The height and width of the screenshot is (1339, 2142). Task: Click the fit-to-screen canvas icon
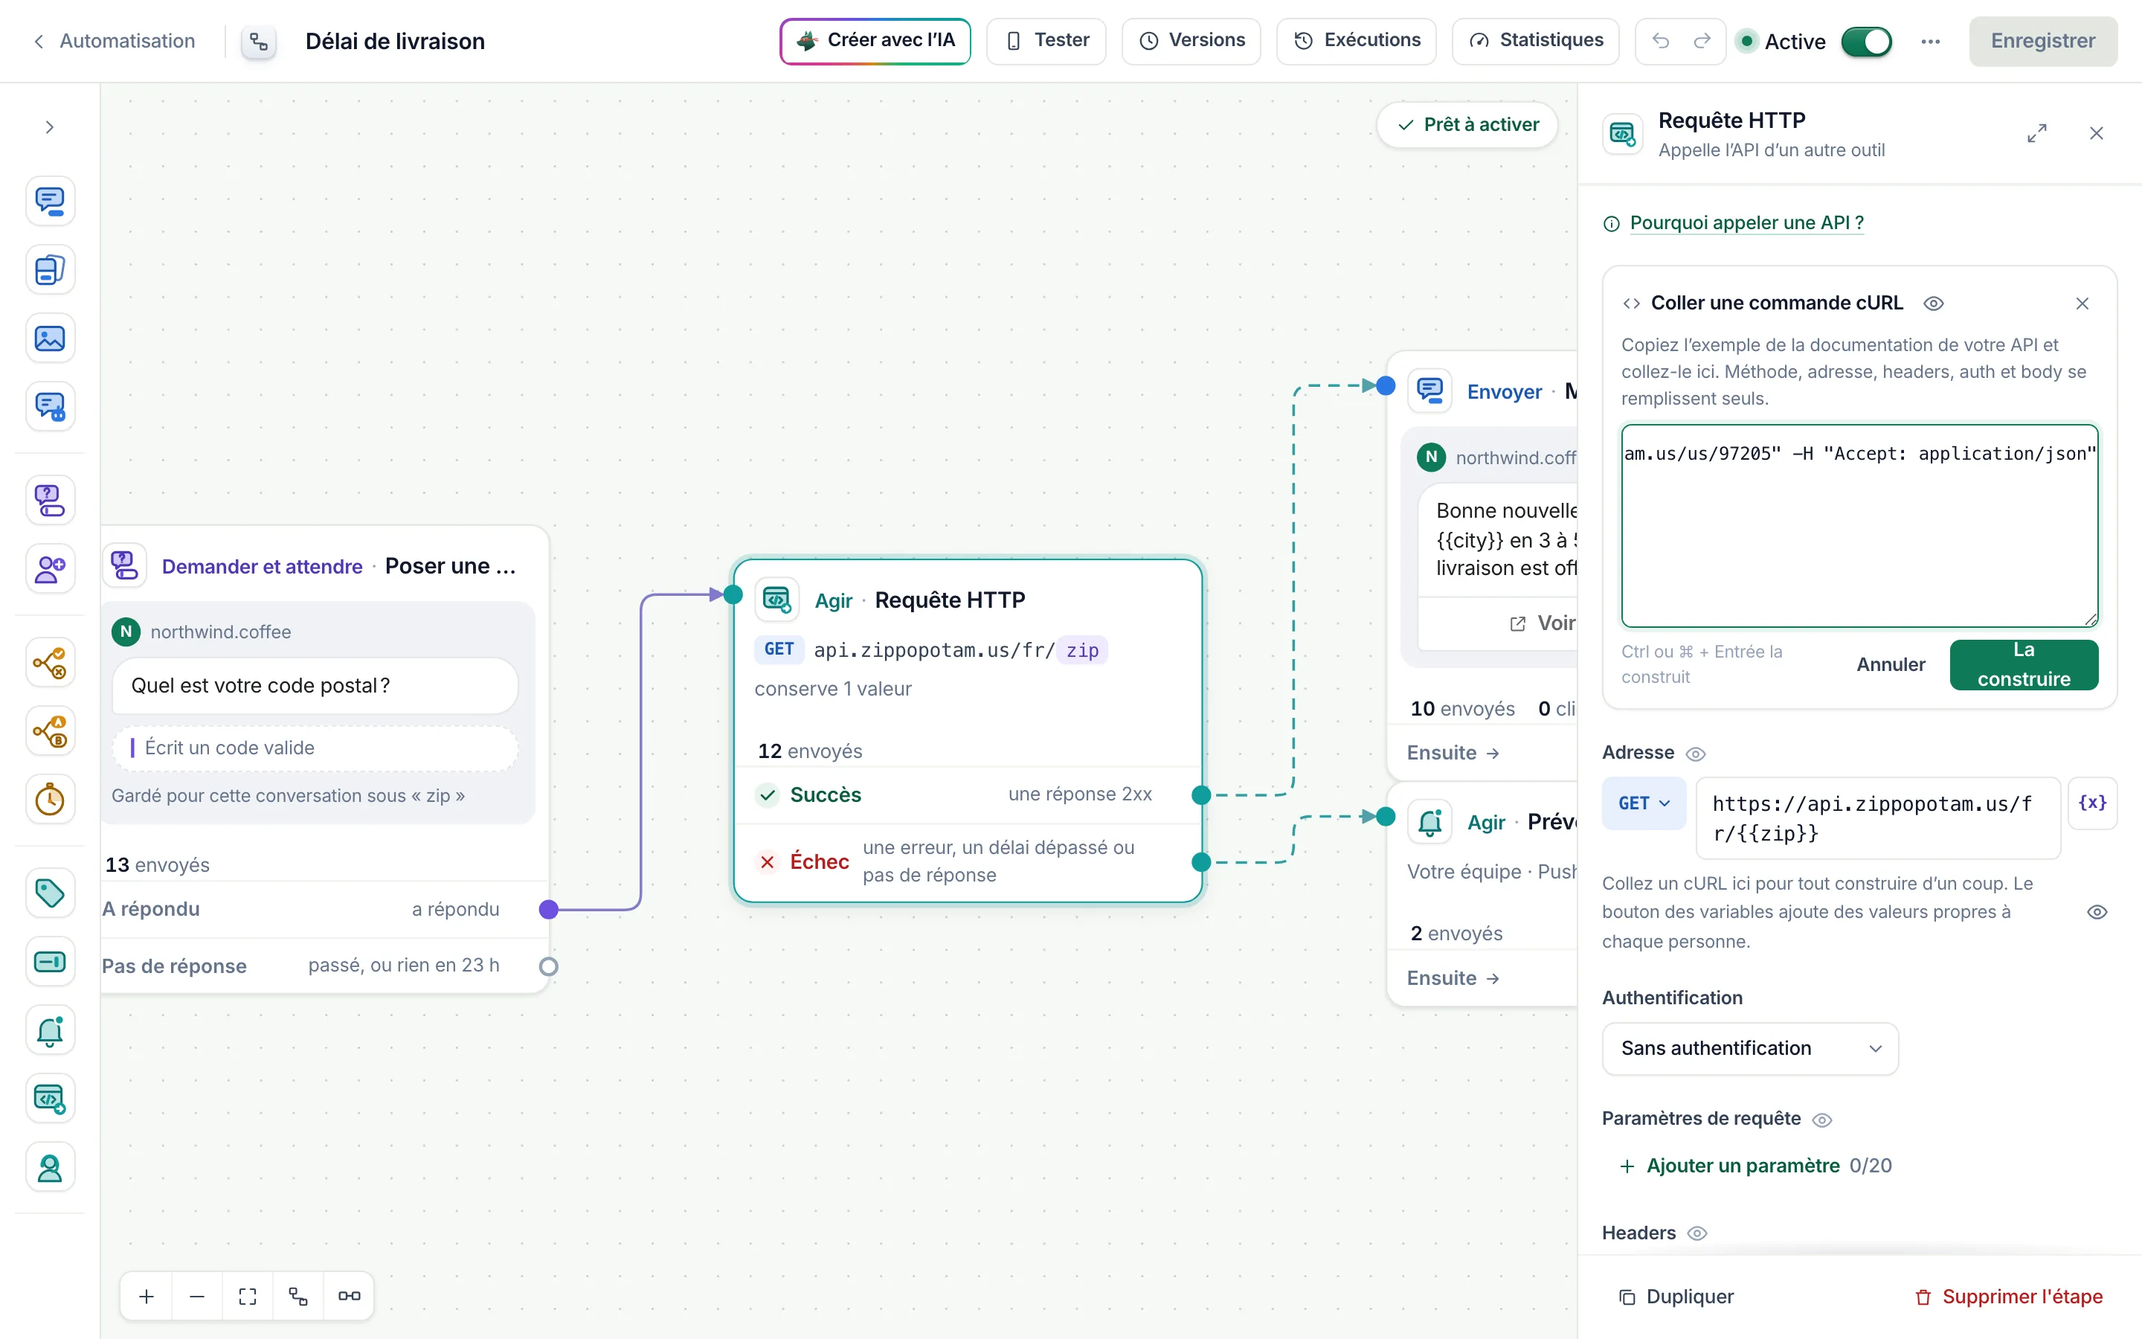248,1296
